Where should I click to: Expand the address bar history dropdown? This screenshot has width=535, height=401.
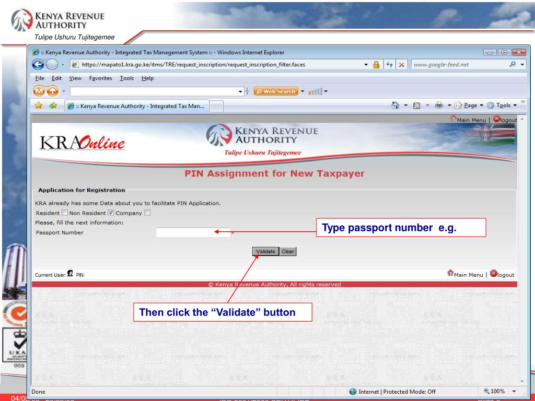(x=366, y=64)
